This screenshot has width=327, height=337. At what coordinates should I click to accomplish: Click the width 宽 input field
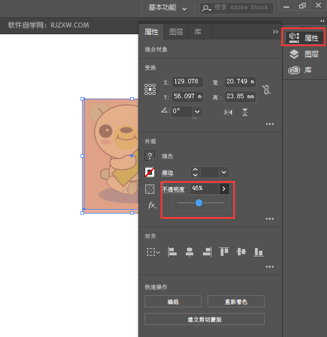pyautogui.click(x=240, y=82)
